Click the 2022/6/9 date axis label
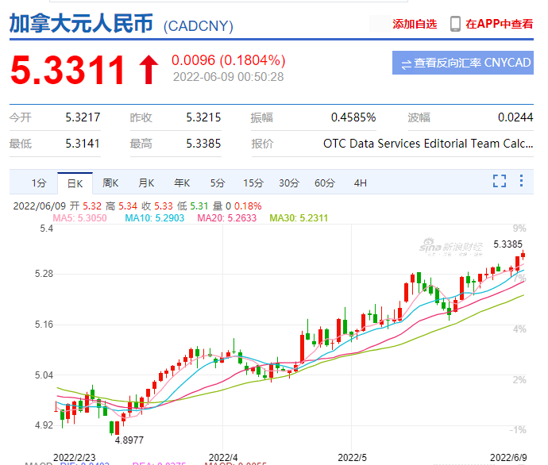548x465 pixels. click(x=508, y=457)
